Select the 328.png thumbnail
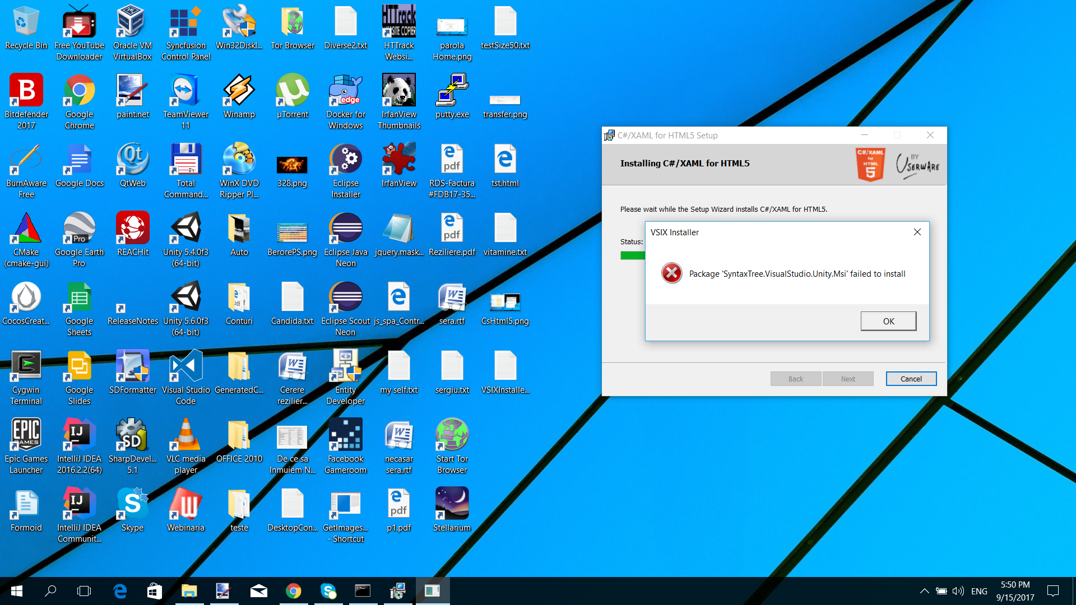The image size is (1076, 605). click(292, 165)
